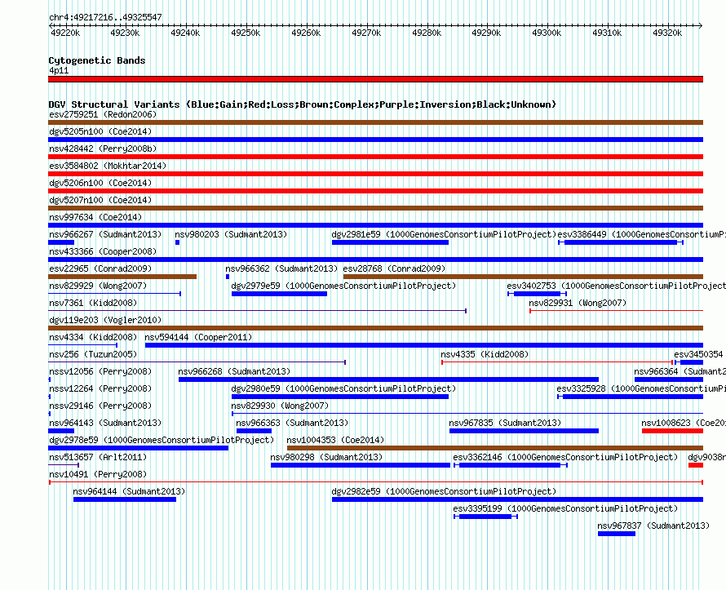
Task: Open the dgv5207n100 (Coe2014) label
Action: click(100, 200)
